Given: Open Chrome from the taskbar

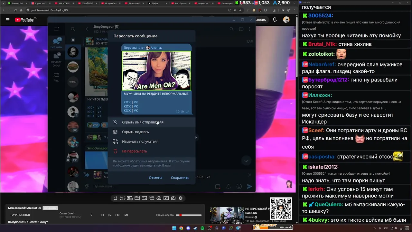Looking at the screenshot, I should tap(181, 228).
